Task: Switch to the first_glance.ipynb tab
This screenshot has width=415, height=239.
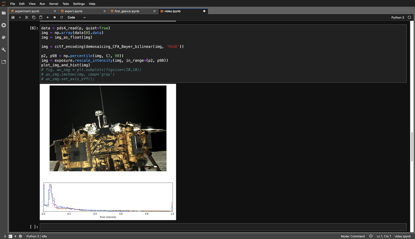Action: 127,11
